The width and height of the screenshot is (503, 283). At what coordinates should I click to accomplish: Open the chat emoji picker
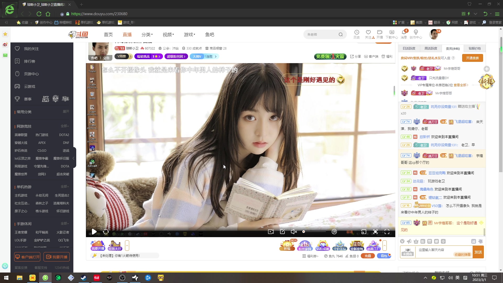402,241
